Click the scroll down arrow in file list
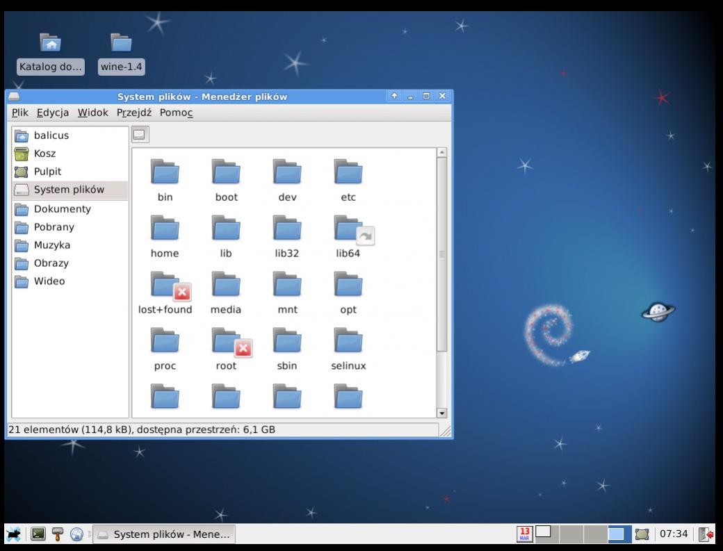723x551 pixels. 441,413
